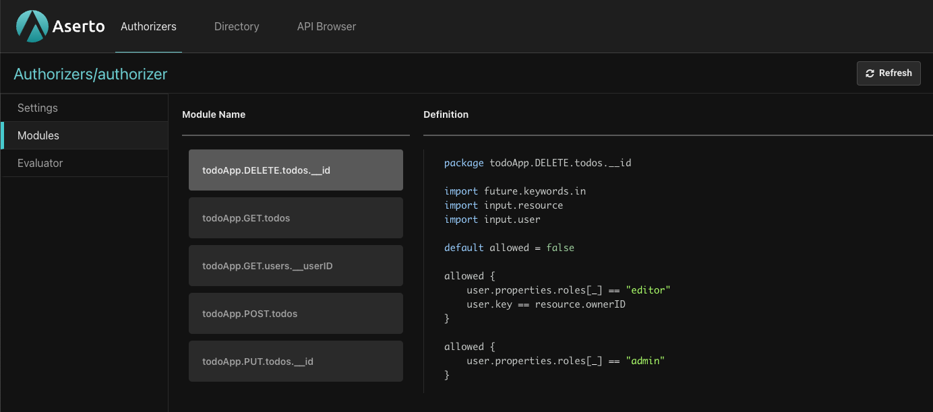Switch to the Authorizers tab

(148, 27)
